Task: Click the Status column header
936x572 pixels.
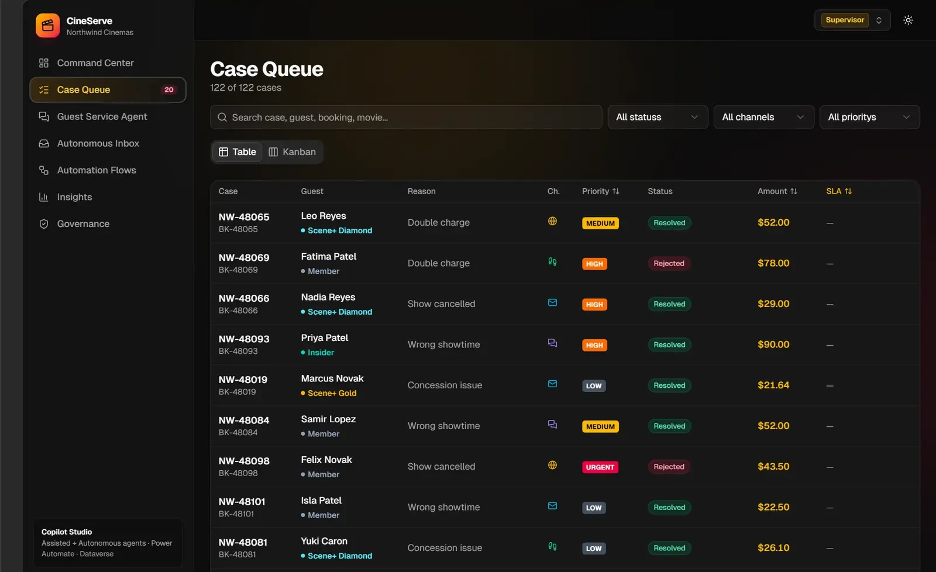Action: click(x=660, y=191)
